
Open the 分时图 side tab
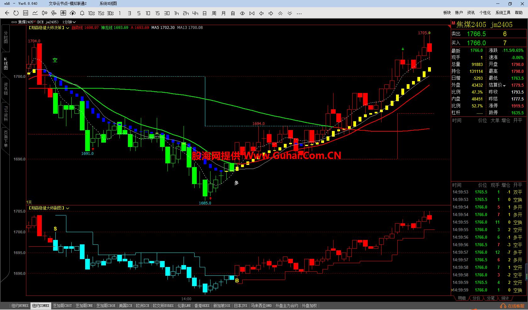pyautogui.click(x=6, y=37)
